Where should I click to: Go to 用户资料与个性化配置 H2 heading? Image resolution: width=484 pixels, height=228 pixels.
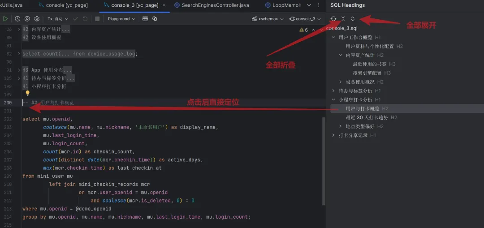pyautogui.click(x=370, y=46)
